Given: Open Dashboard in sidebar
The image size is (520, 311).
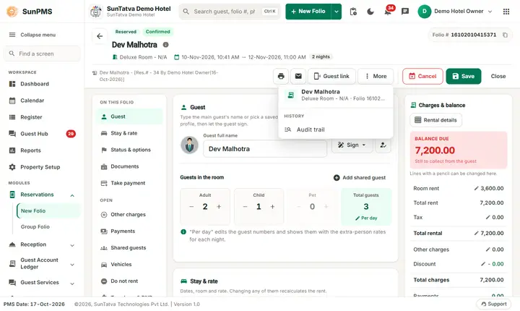Looking at the screenshot, I should (x=42, y=84).
